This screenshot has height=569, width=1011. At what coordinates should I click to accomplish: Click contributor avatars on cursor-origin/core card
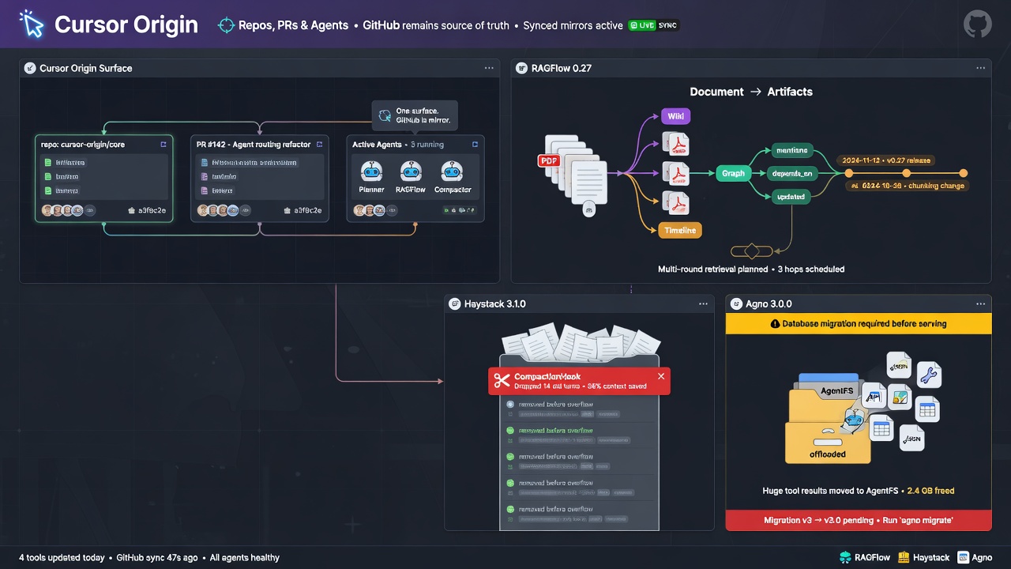point(68,210)
